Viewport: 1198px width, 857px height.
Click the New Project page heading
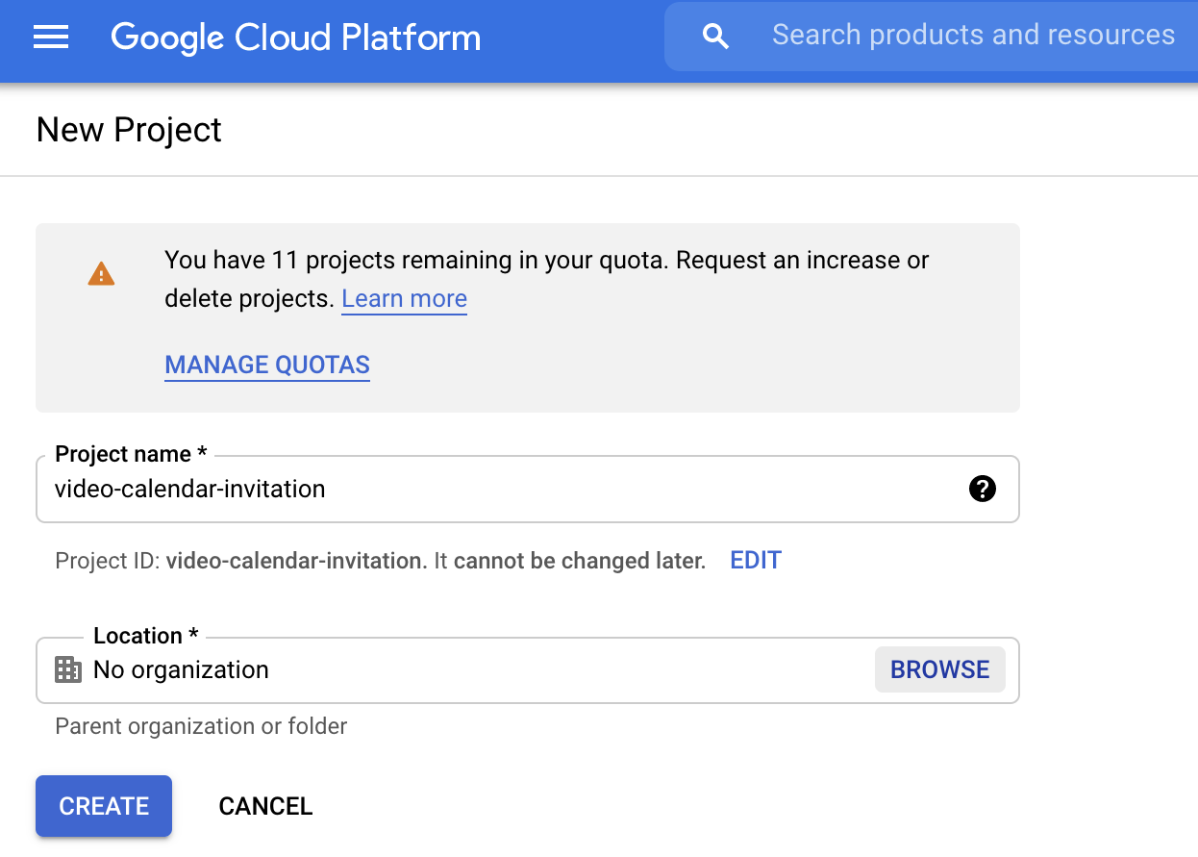(129, 130)
